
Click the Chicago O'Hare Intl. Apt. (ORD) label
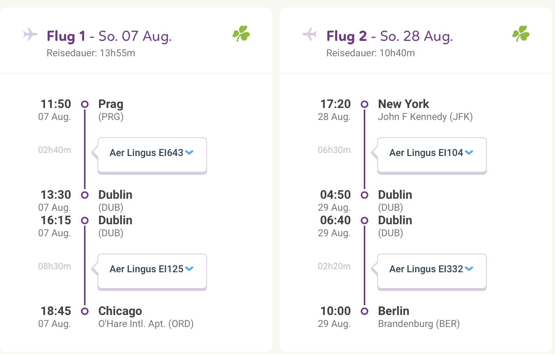coord(146,317)
